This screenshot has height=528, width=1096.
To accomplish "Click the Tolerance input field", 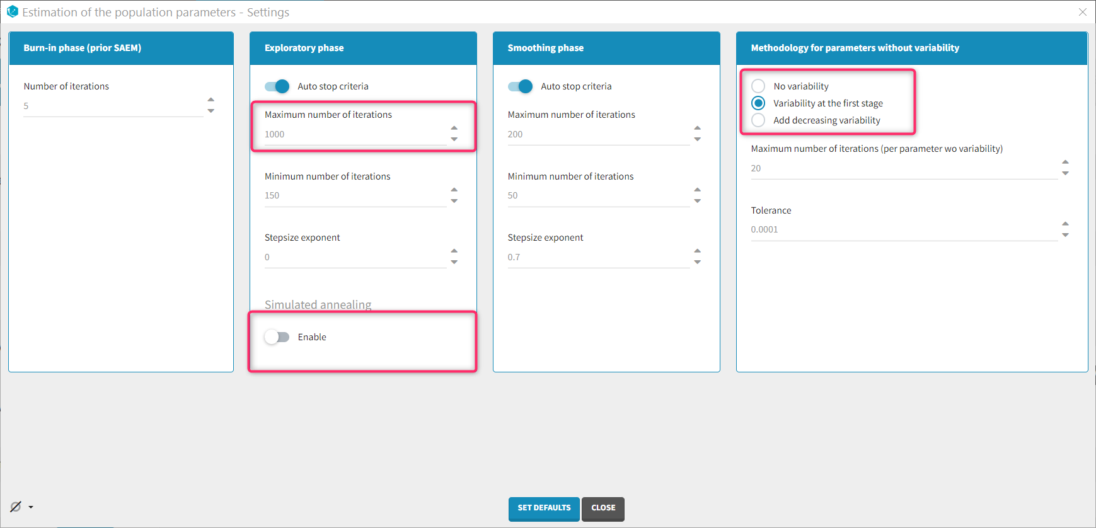I will click(x=903, y=230).
